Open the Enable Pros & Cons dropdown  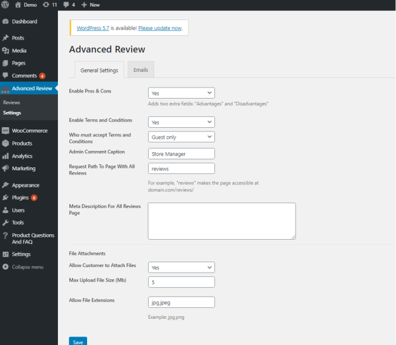tap(182, 93)
